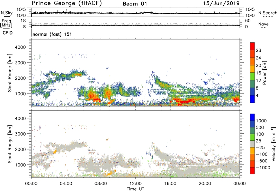Click the power panel 'Slant Range [km]' label
Screen dimensions: 277x191
point(10,73)
